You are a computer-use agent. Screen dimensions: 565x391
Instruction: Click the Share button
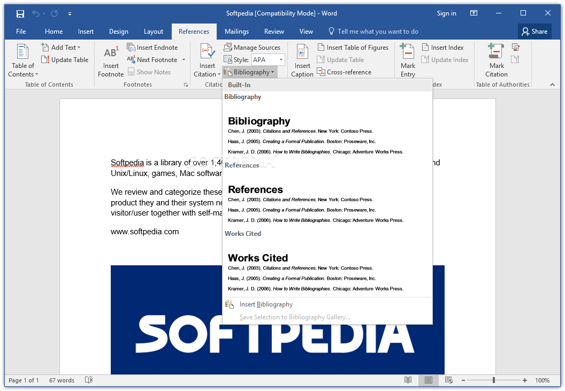click(x=535, y=32)
